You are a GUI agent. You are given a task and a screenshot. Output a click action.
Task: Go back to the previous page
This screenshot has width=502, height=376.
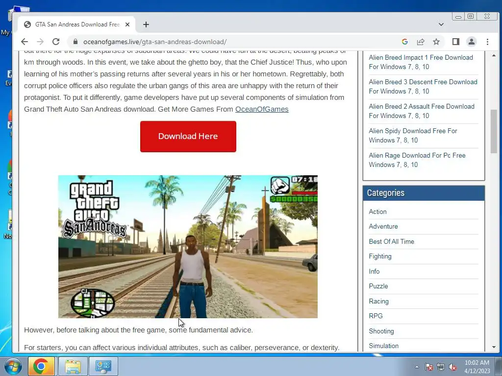pos(25,42)
